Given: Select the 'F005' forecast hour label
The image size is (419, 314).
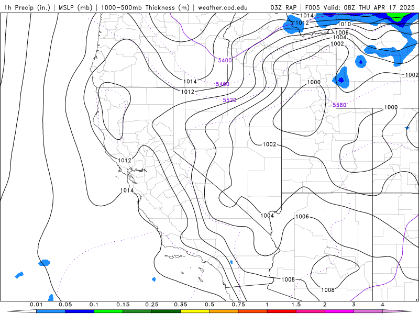Looking at the screenshot, I should pos(312,7).
